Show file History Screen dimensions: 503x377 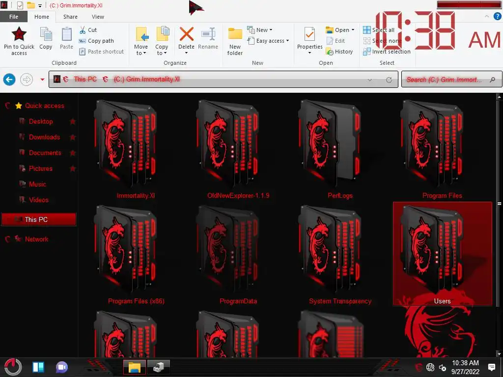(339, 51)
